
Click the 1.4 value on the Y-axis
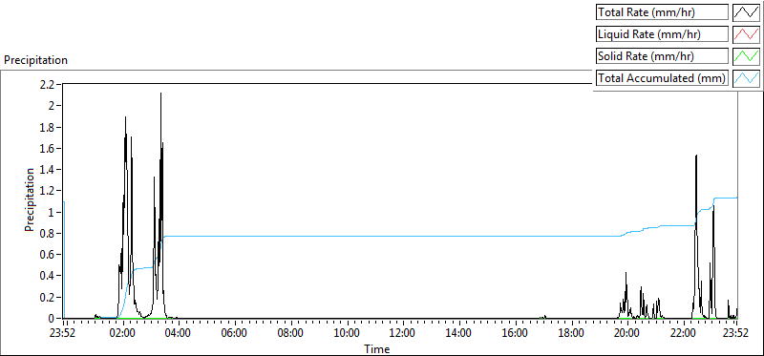coord(48,170)
